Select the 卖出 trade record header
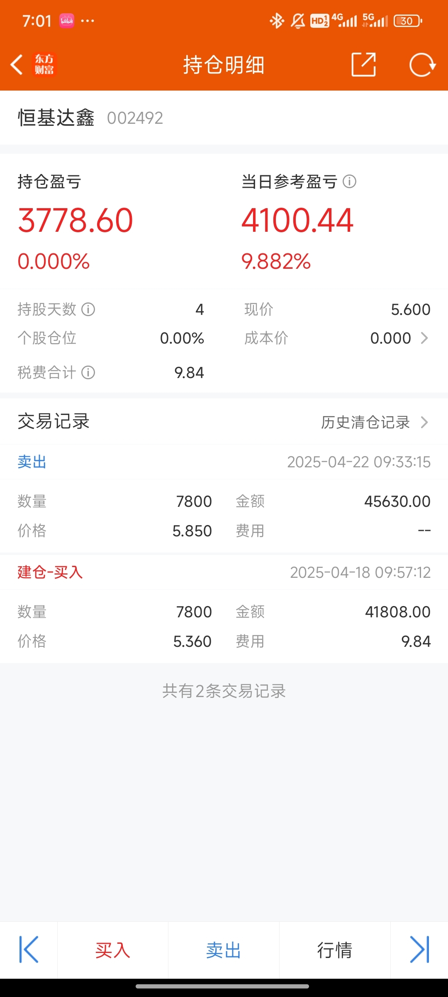This screenshot has height=997, width=448. click(x=224, y=462)
